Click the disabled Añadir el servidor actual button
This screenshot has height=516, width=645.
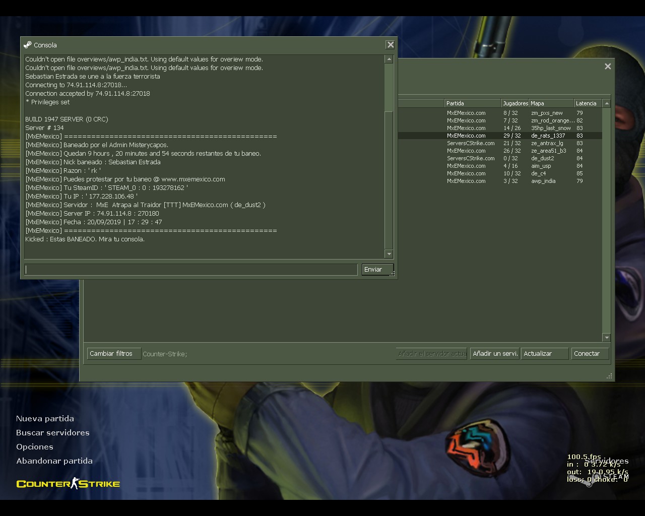[432, 354]
